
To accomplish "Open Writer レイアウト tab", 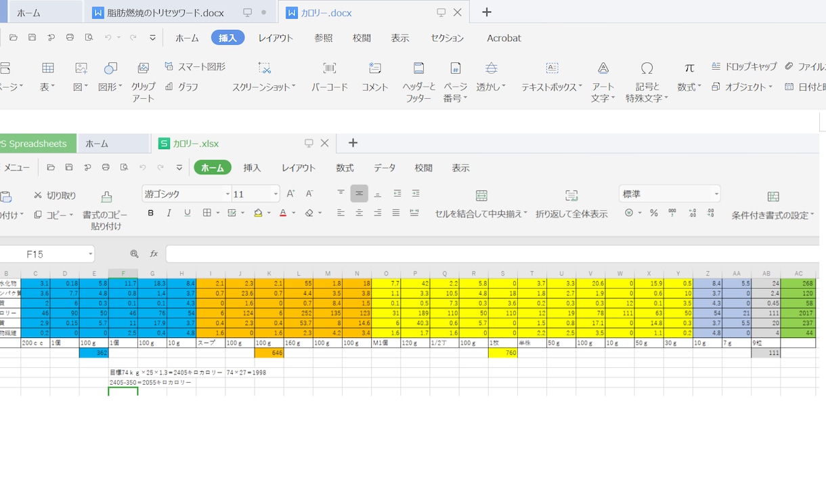I will point(276,38).
